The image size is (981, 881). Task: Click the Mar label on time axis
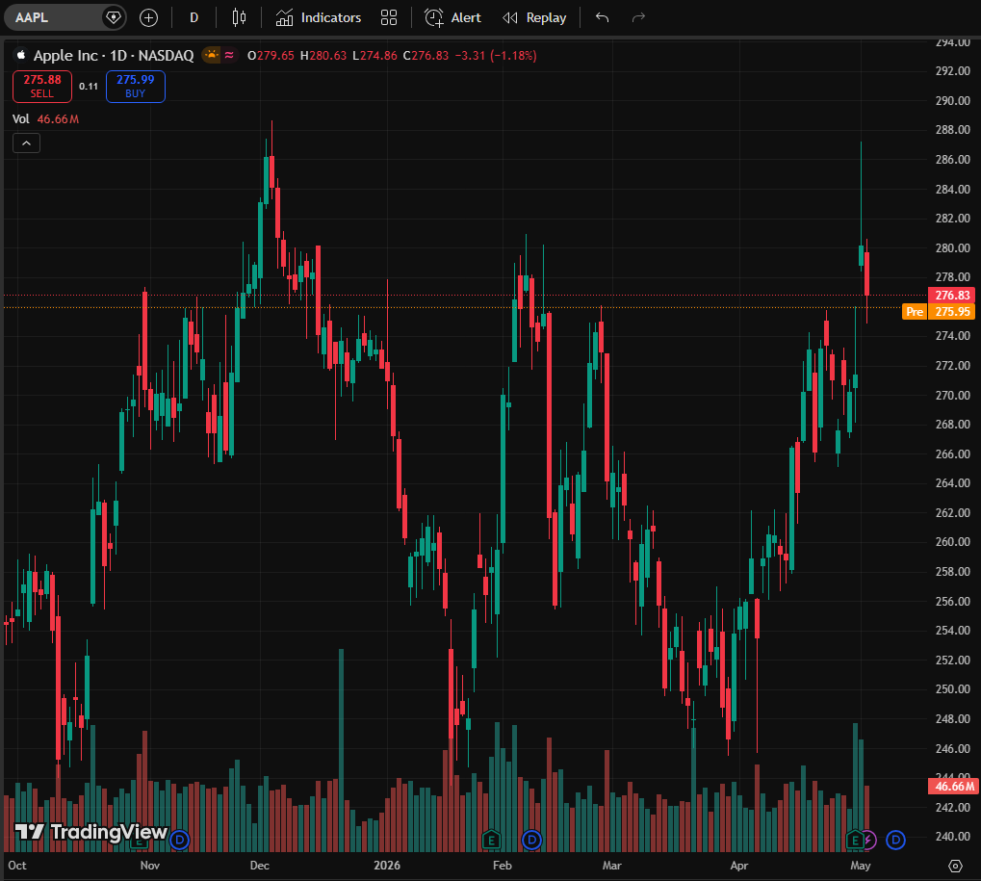click(612, 866)
